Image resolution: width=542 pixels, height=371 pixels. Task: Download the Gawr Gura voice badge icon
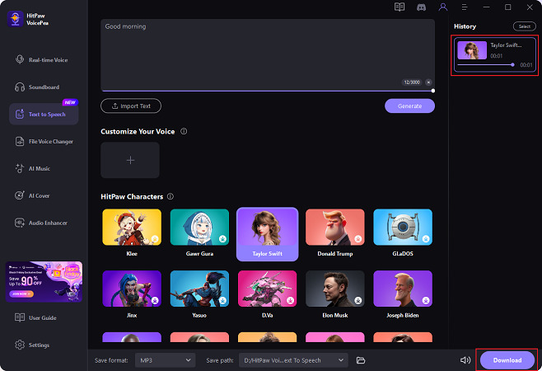click(x=222, y=239)
